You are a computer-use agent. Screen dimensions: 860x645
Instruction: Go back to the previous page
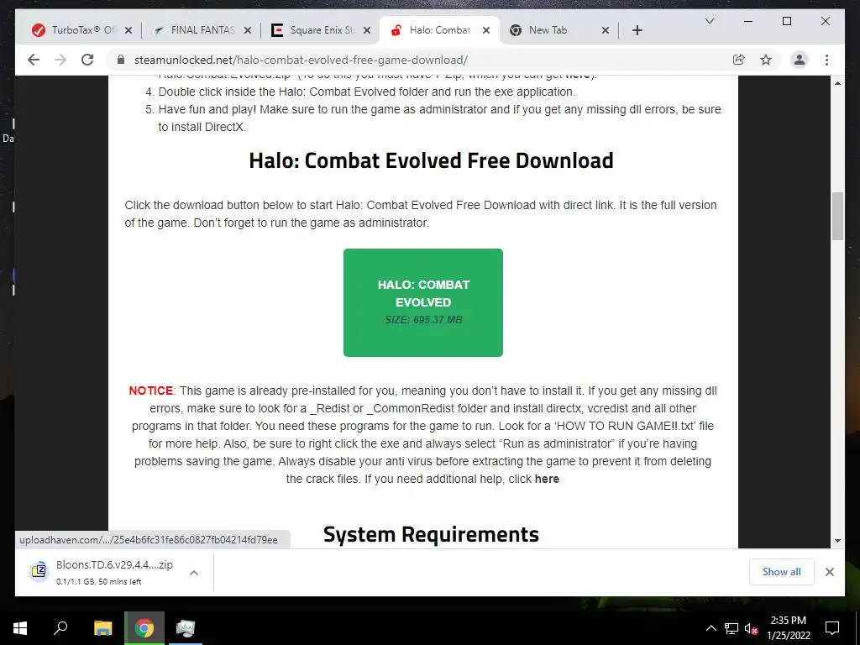(x=34, y=60)
